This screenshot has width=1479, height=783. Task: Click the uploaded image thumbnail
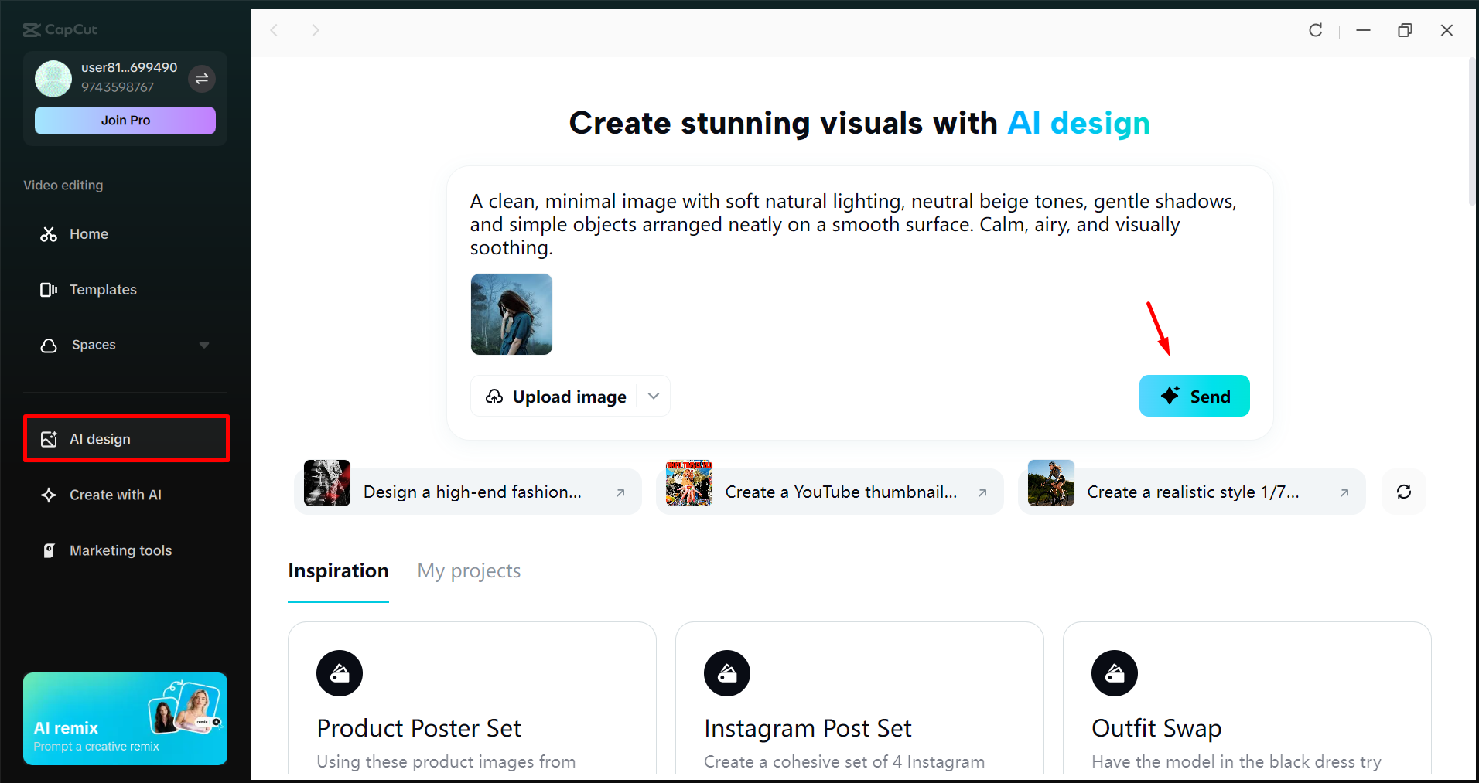coord(511,314)
